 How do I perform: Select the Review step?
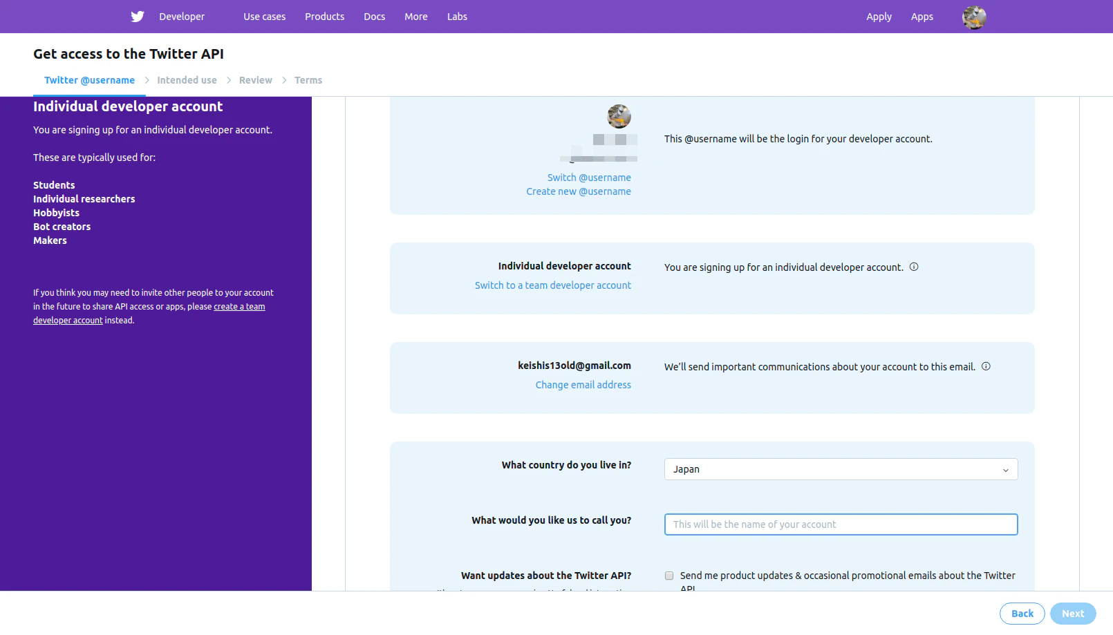255,80
